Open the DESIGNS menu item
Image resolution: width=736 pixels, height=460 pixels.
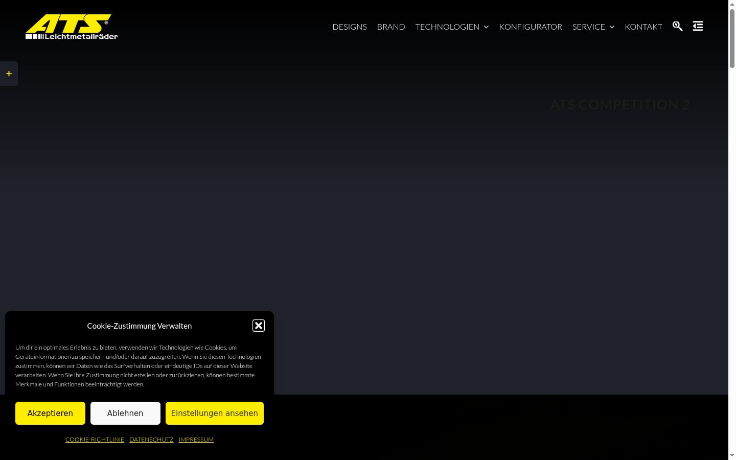click(x=350, y=27)
